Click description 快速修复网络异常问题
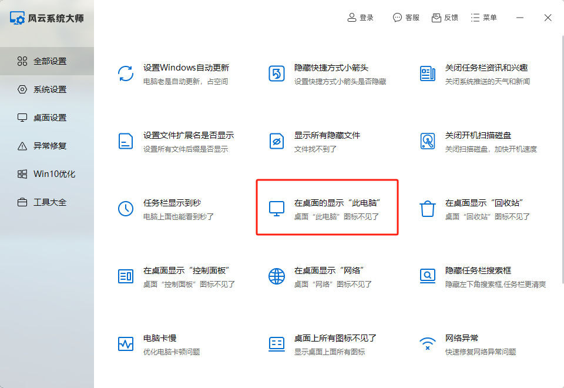Viewport: 564px width, 388px height. pyautogui.click(x=481, y=352)
